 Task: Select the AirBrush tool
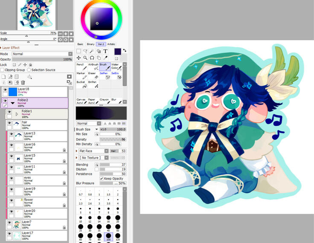93,67
